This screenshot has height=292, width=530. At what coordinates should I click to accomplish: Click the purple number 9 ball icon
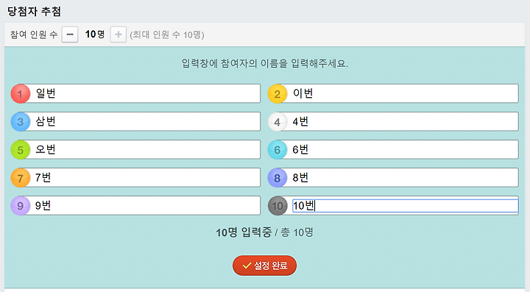point(21,206)
